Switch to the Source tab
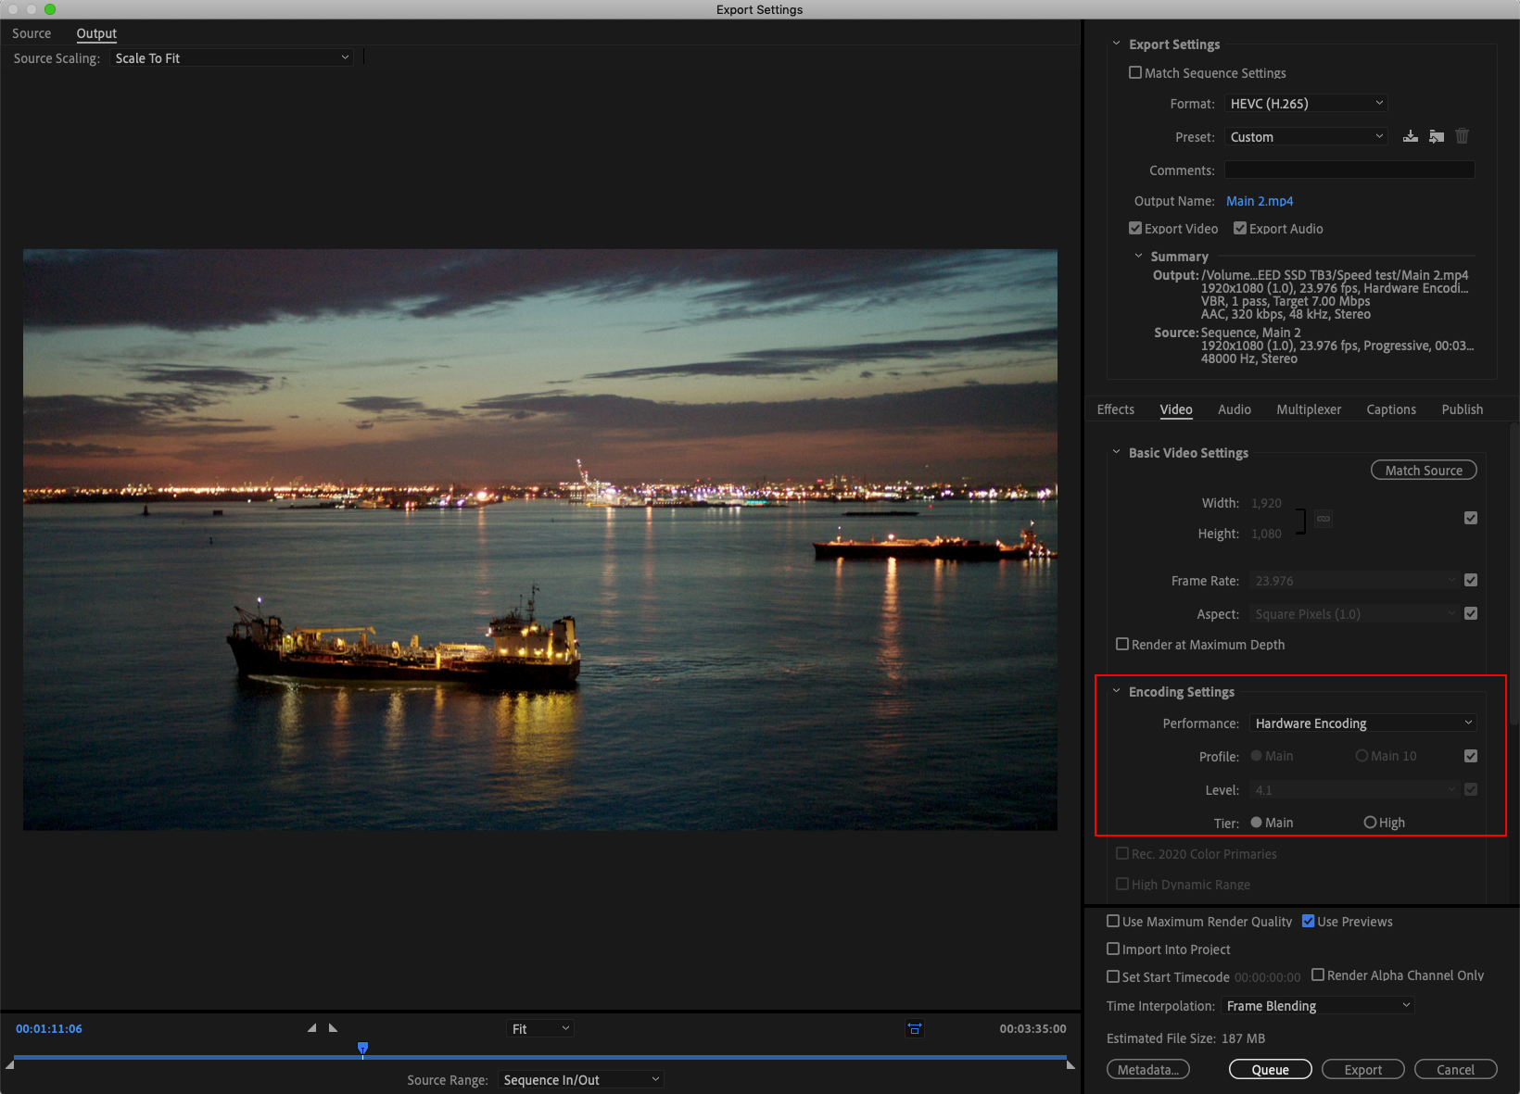The width and height of the screenshot is (1520, 1094). [x=32, y=33]
